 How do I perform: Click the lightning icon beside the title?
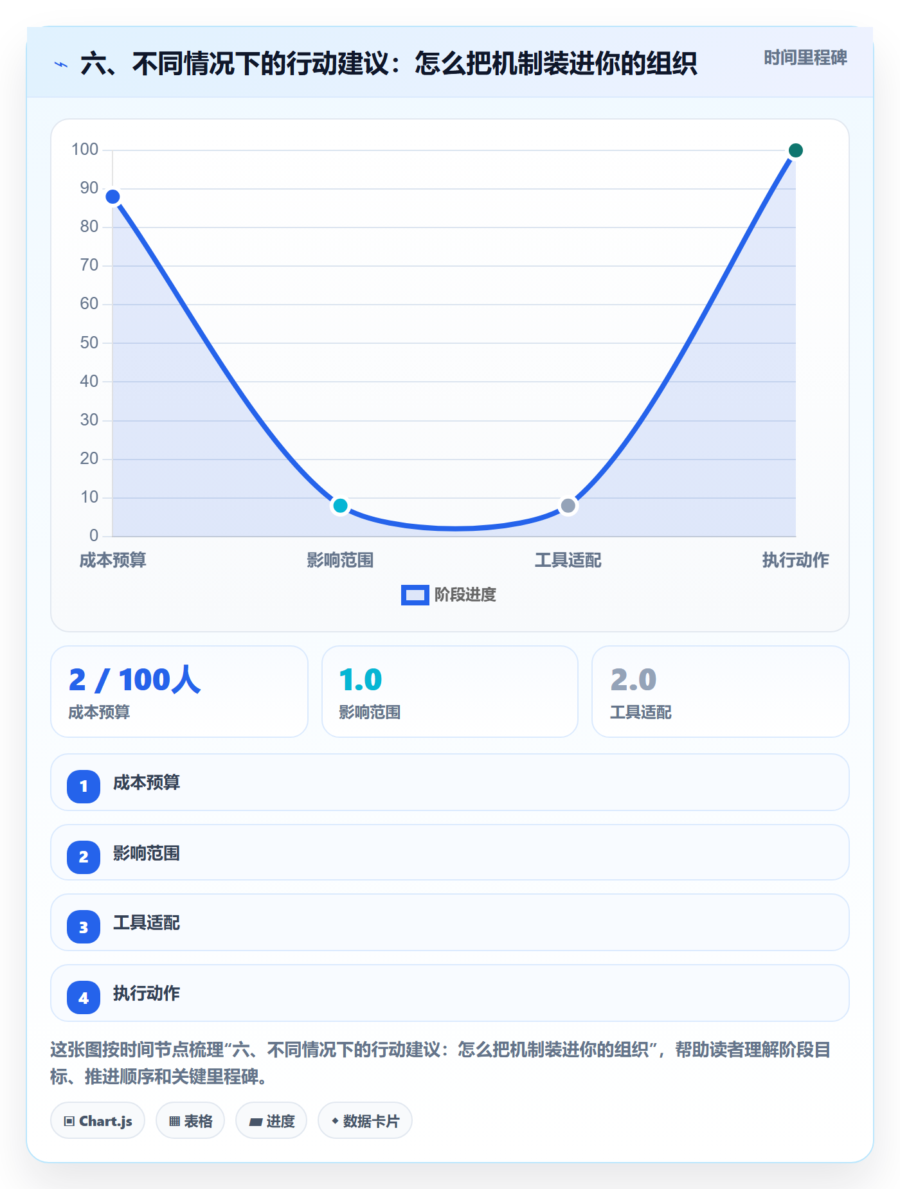tap(61, 64)
